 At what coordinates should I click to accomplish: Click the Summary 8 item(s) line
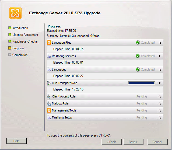(73, 36)
